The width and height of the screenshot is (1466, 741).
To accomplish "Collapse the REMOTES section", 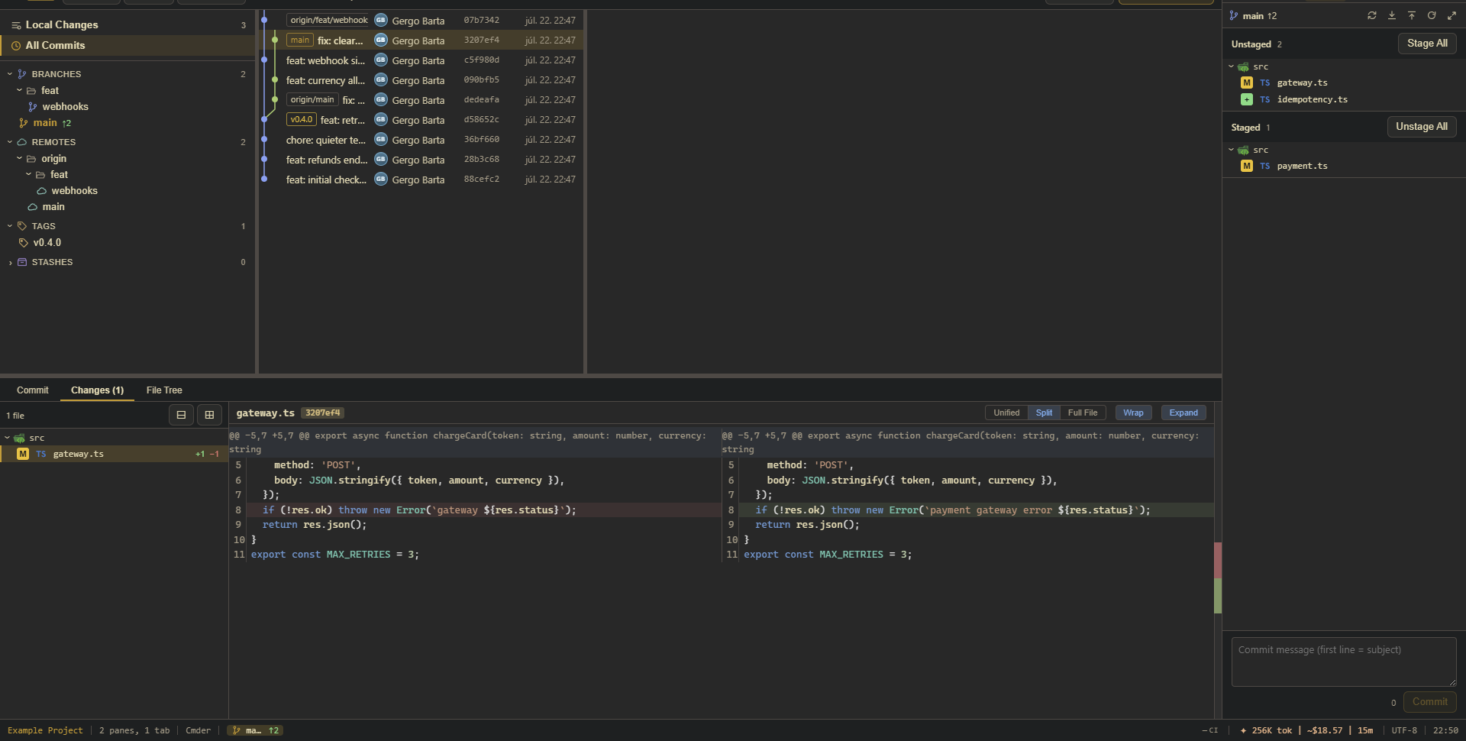I will tap(10, 142).
